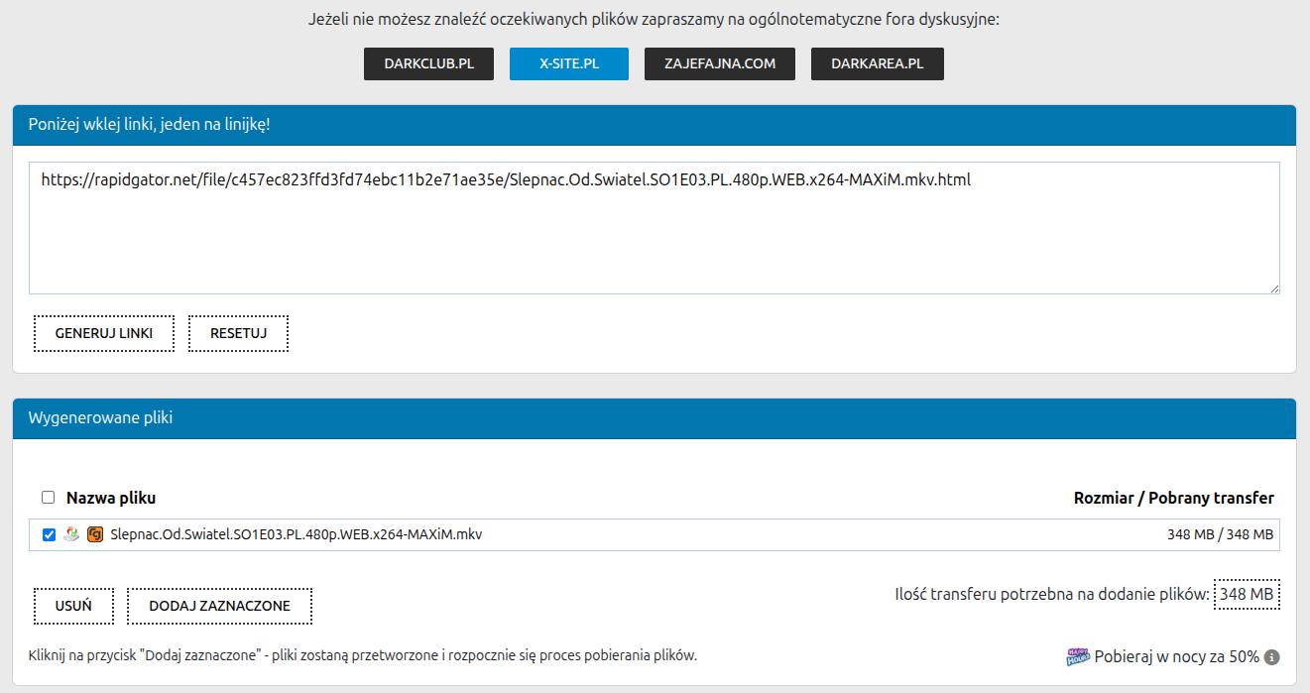Select the highlighted X-SITE.PL forum
The image size is (1310, 693).
coord(569,62)
